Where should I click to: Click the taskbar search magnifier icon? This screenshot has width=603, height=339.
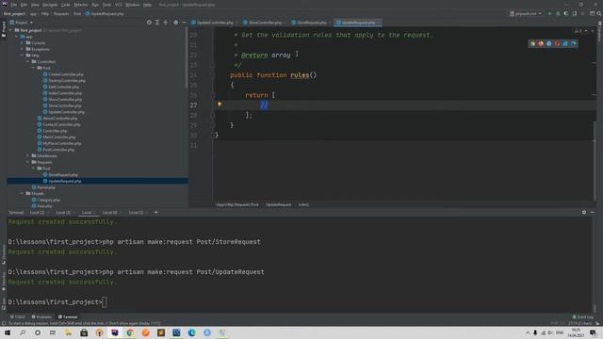[x=23, y=332]
